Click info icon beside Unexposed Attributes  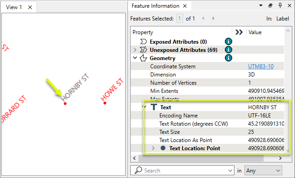(229, 50)
